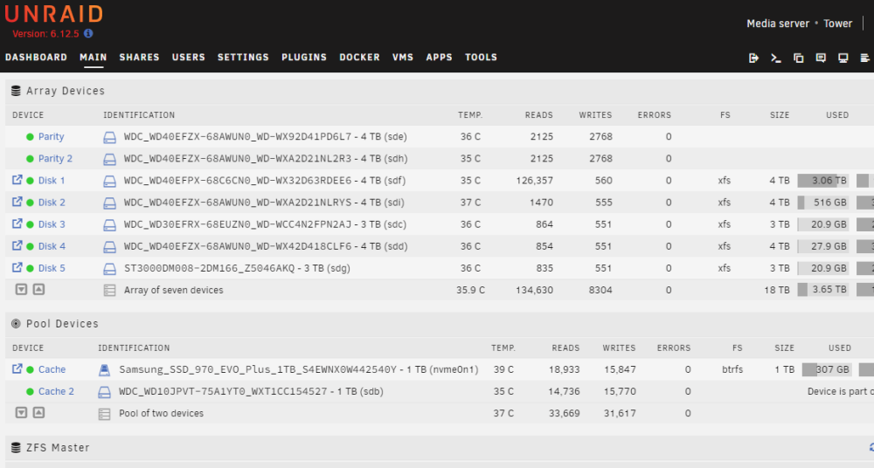
Task: Open the log icon in header toolbar
Action: [x=864, y=58]
